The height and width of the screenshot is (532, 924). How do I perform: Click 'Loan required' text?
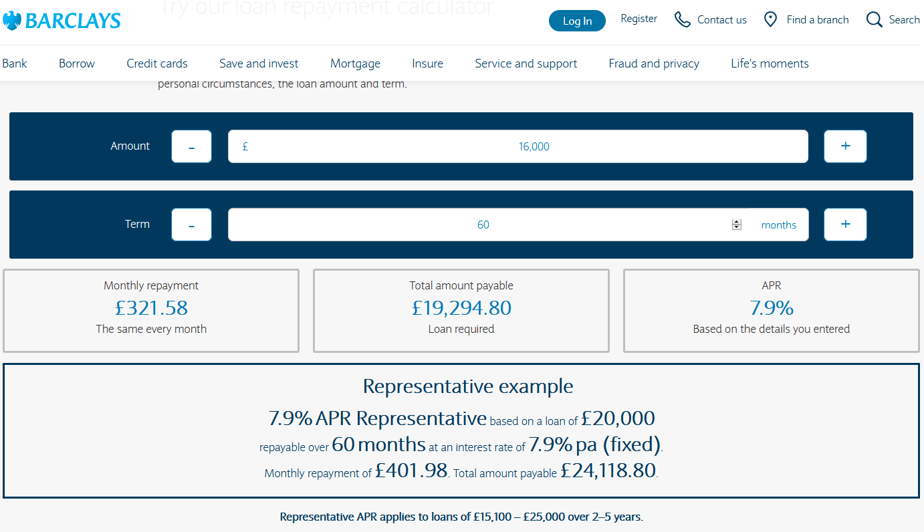click(x=461, y=329)
